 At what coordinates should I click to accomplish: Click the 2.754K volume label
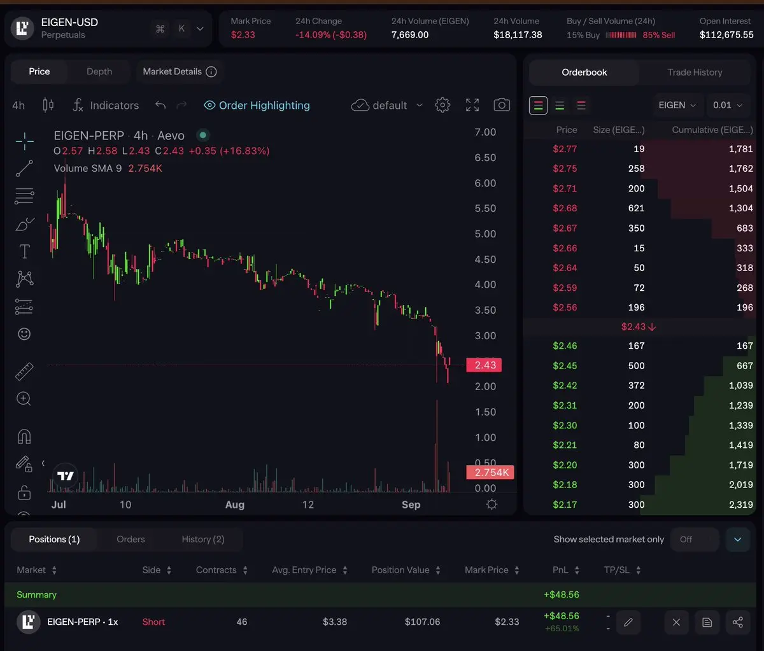(x=490, y=472)
